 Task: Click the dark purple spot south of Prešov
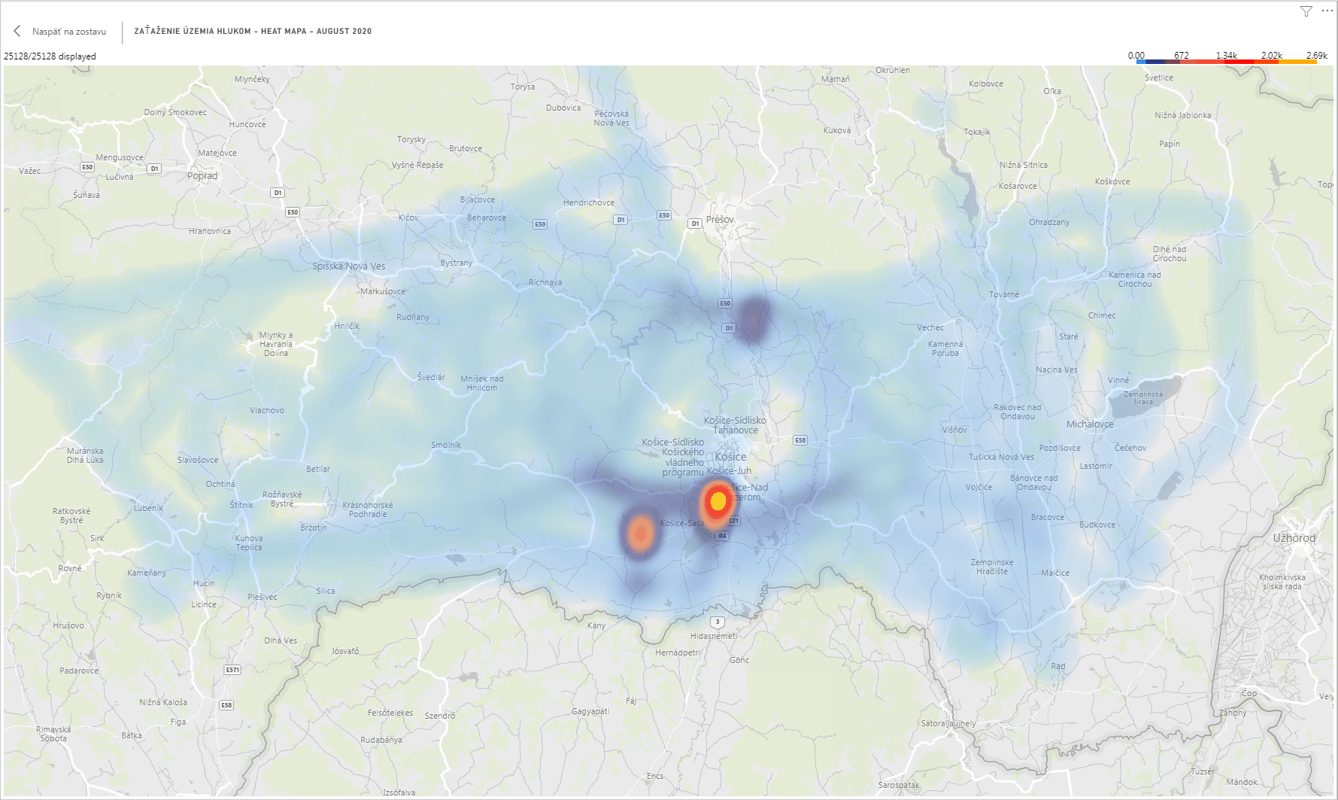(x=751, y=319)
